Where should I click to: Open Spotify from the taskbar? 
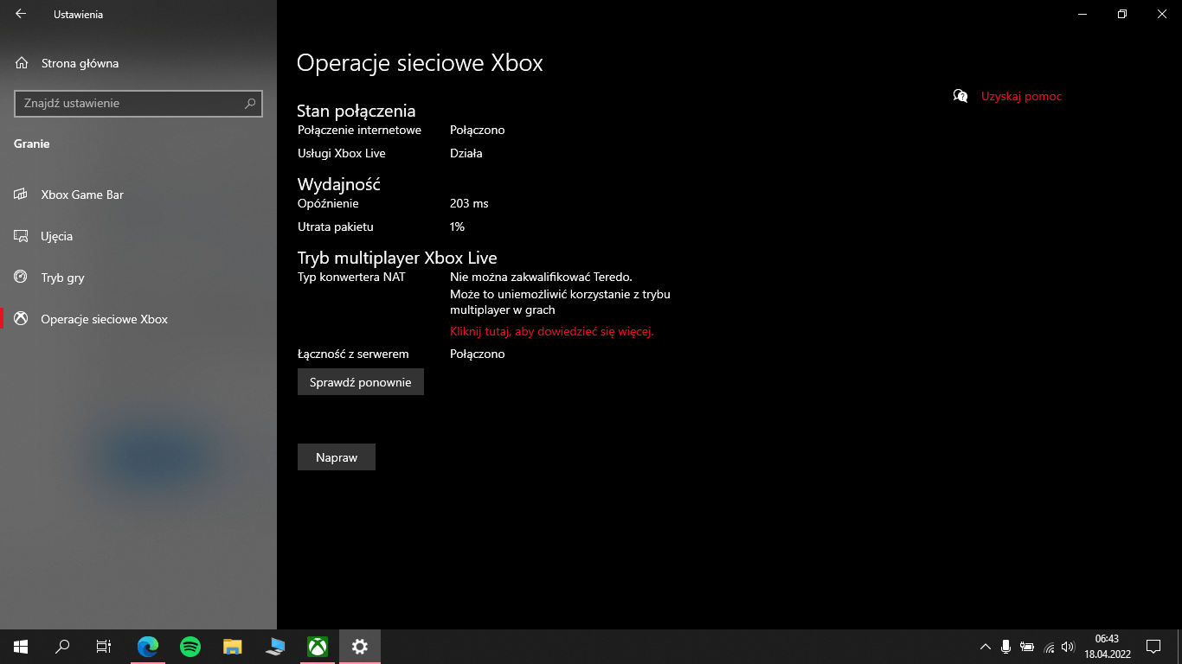click(190, 647)
